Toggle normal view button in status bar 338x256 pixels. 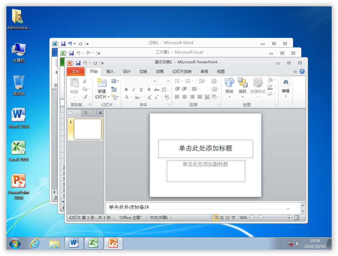216,218
